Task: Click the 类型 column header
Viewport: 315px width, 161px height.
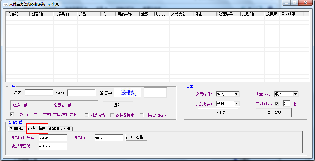Action: coord(89,14)
